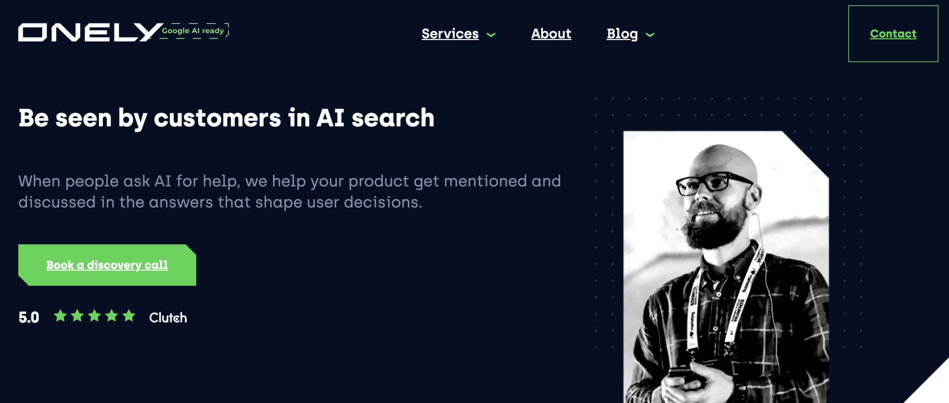
Task: Open the Services menu link
Action: point(450,34)
